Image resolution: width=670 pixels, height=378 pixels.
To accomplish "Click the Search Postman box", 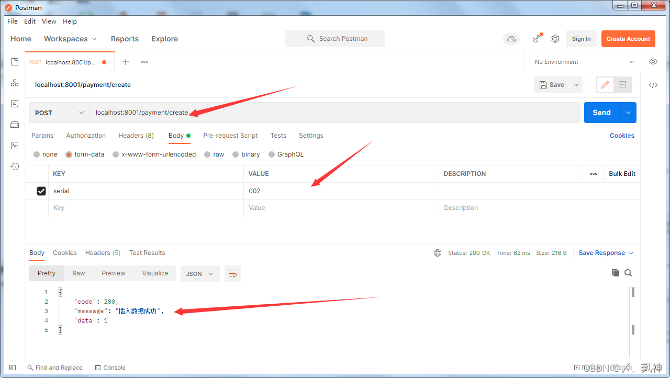I will point(335,39).
